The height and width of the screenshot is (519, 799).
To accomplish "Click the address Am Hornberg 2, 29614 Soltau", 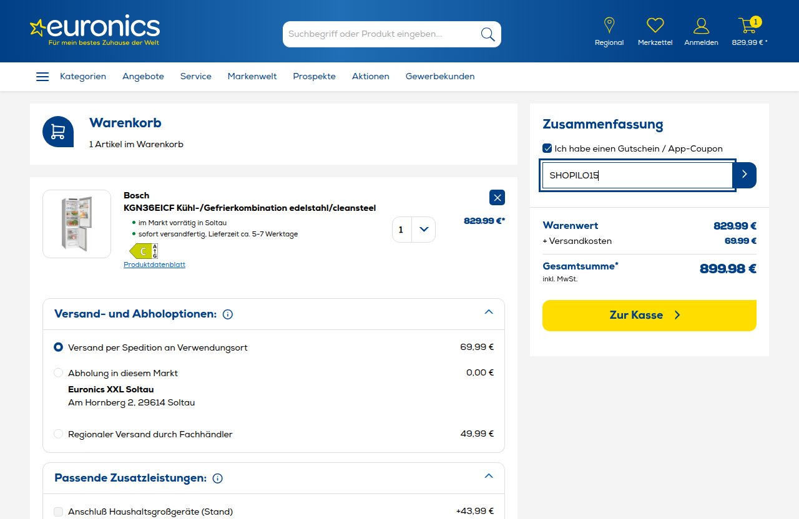I will click(131, 402).
